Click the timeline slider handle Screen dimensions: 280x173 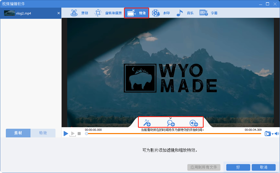(87, 134)
